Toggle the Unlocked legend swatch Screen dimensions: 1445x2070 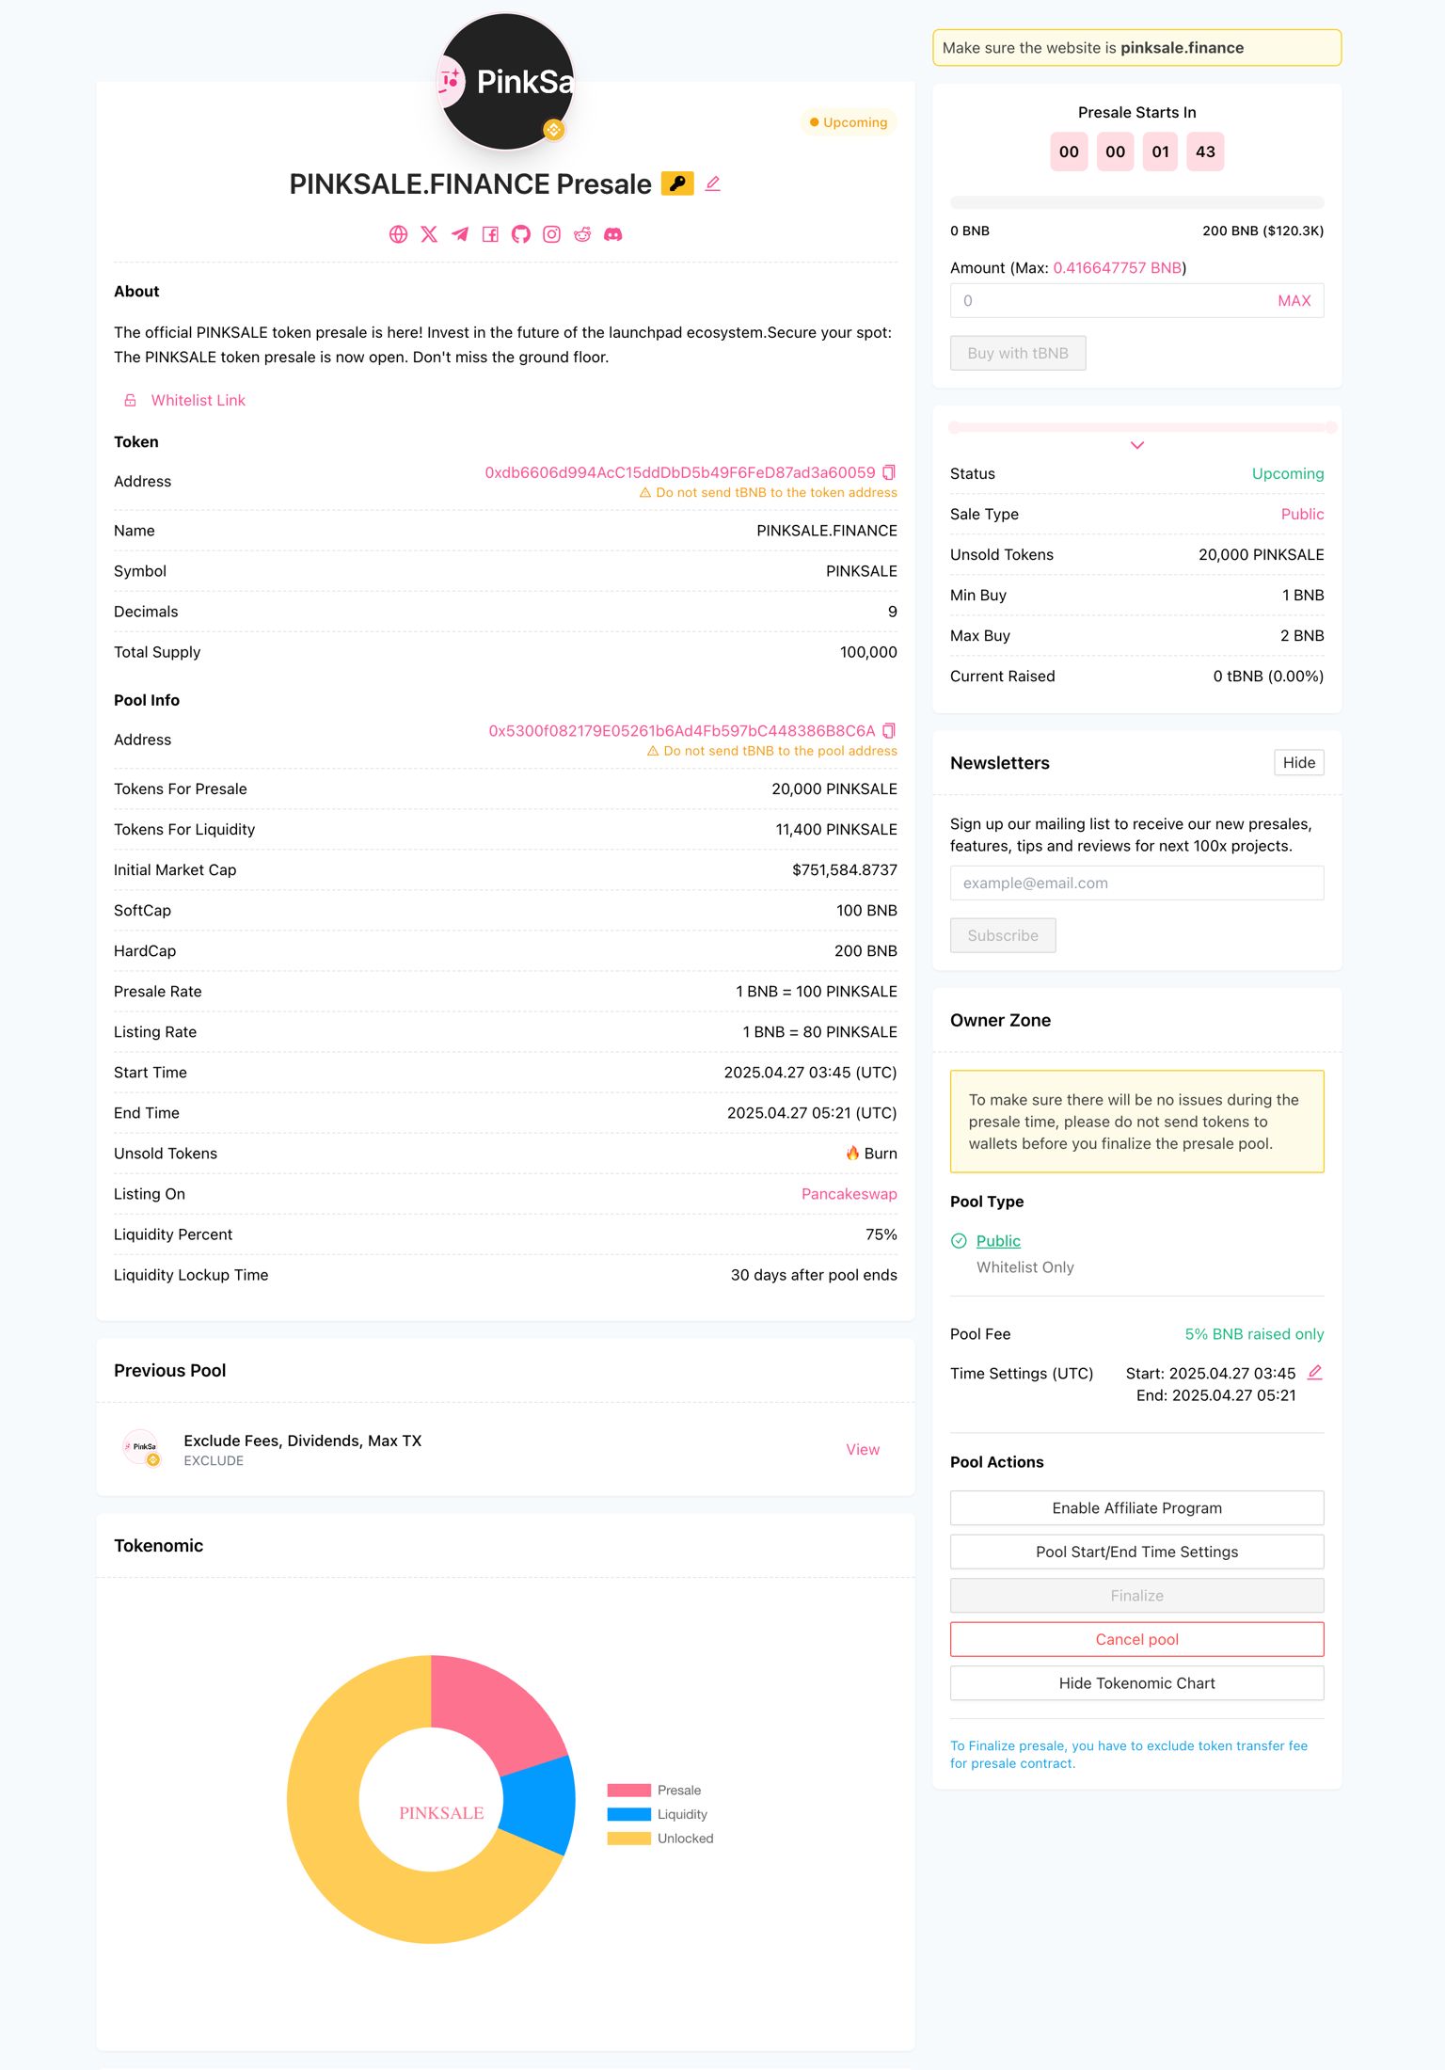tap(629, 1839)
